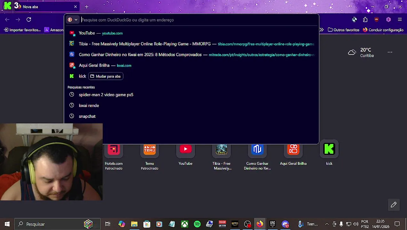The width and height of the screenshot is (407, 230).
Task: Switch to Firefox in the taskbar
Action: (260, 224)
